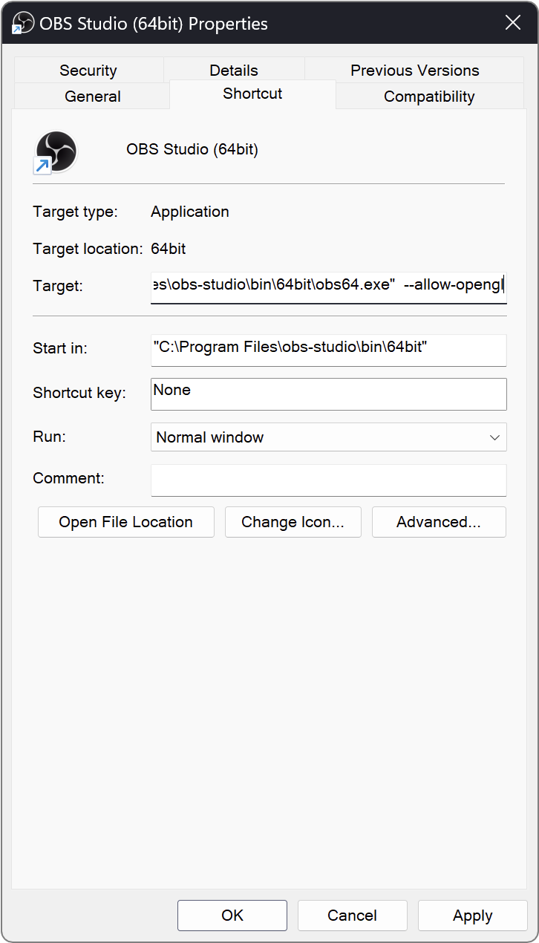
Task: Click the OBS icon in title bar
Action: [x=23, y=23]
